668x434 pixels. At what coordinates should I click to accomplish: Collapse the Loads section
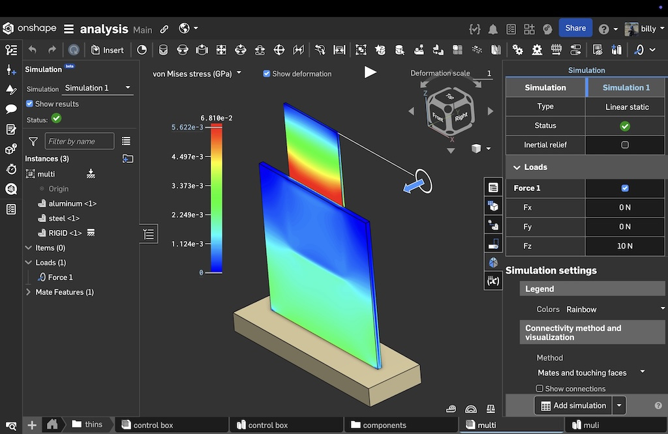[x=515, y=167]
